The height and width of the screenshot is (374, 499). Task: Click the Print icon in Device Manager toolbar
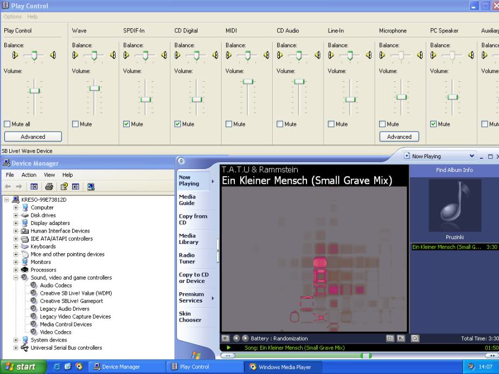pos(49,187)
